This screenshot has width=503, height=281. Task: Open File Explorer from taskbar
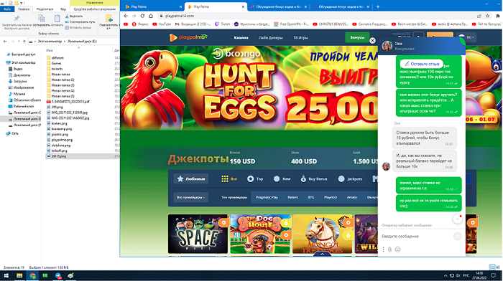tap(19, 275)
